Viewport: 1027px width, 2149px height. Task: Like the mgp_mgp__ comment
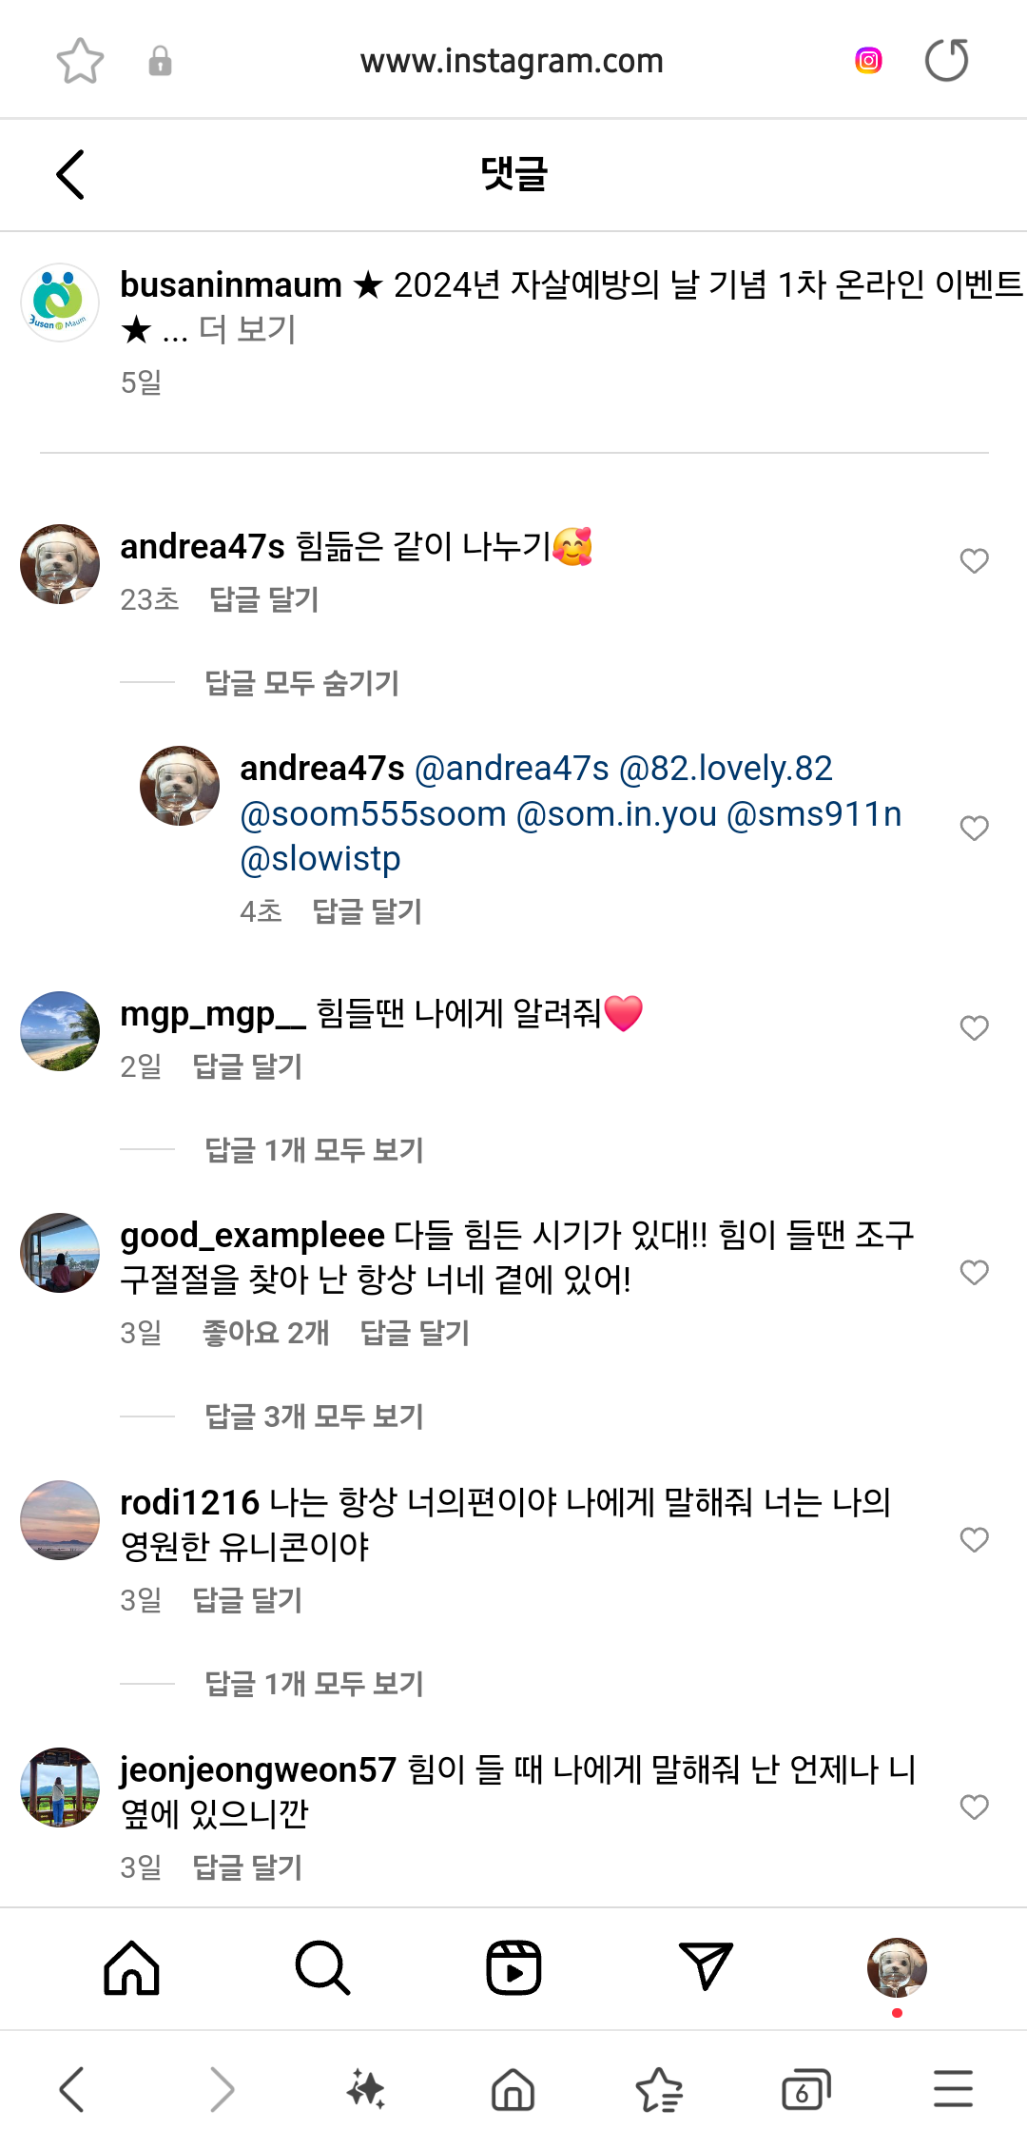coord(974,1028)
